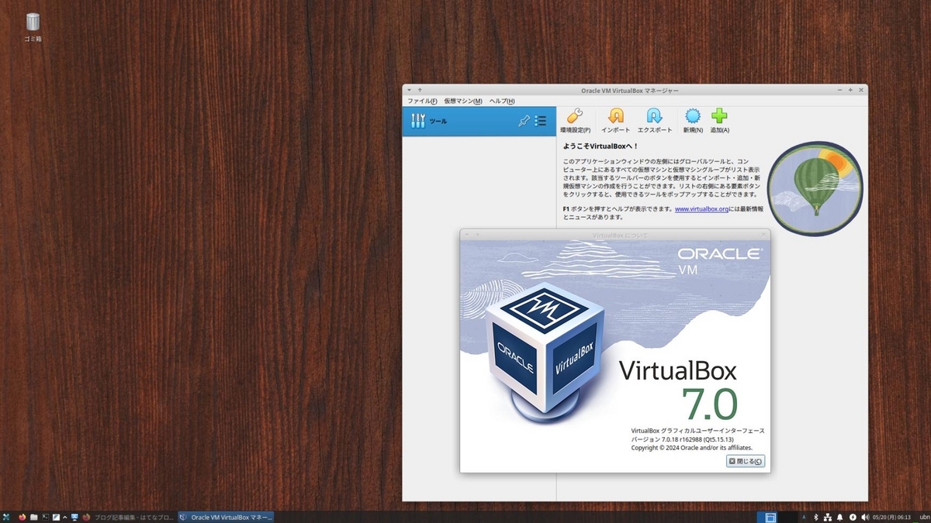This screenshot has height=523, width=931.
Task: Open the ヘルプ(H) menu
Action: (501, 101)
